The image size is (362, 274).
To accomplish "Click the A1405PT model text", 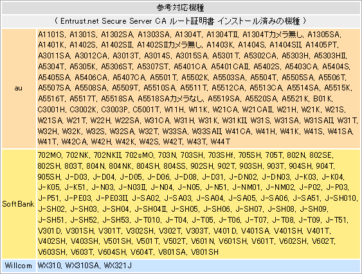I will (x=321, y=45).
